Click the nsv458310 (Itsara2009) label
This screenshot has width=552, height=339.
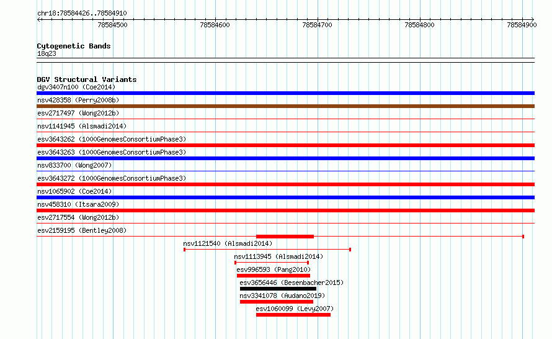click(x=78, y=204)
